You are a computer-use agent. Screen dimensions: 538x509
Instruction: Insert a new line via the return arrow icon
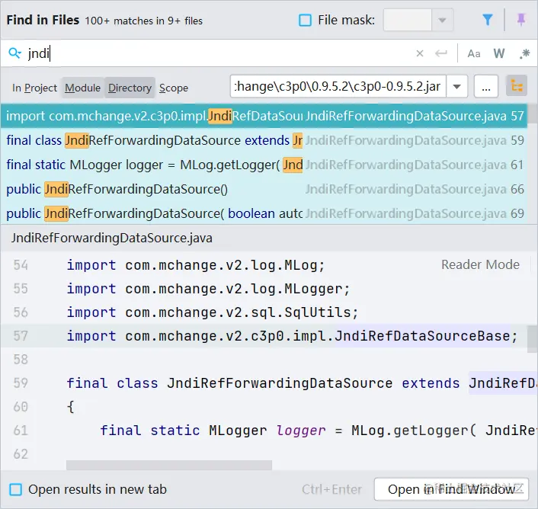[x=441, y=53]
